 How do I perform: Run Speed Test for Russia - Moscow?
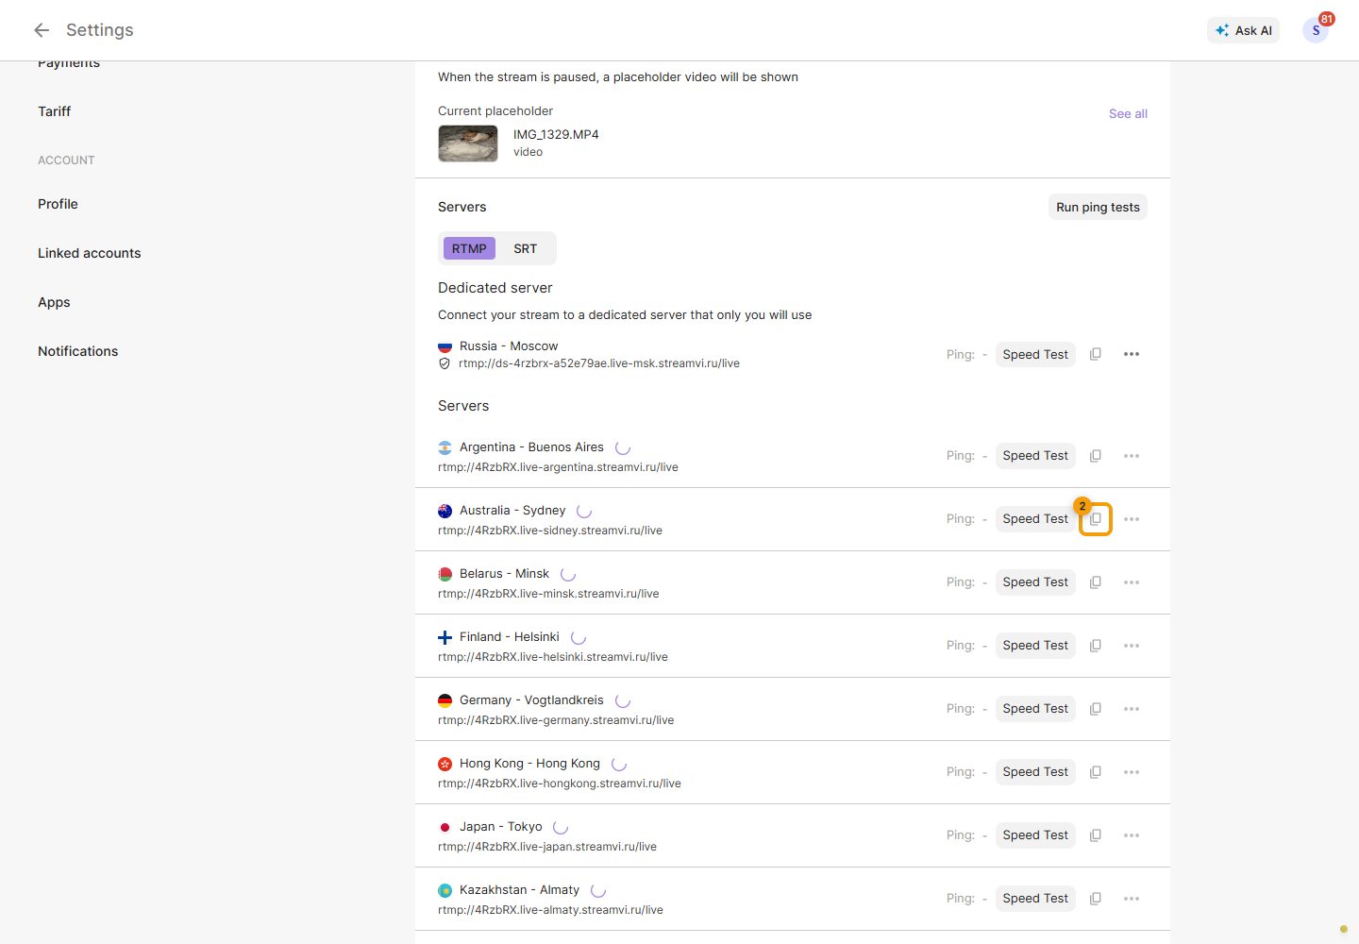pyautogui.click(x=1035, y=354)
